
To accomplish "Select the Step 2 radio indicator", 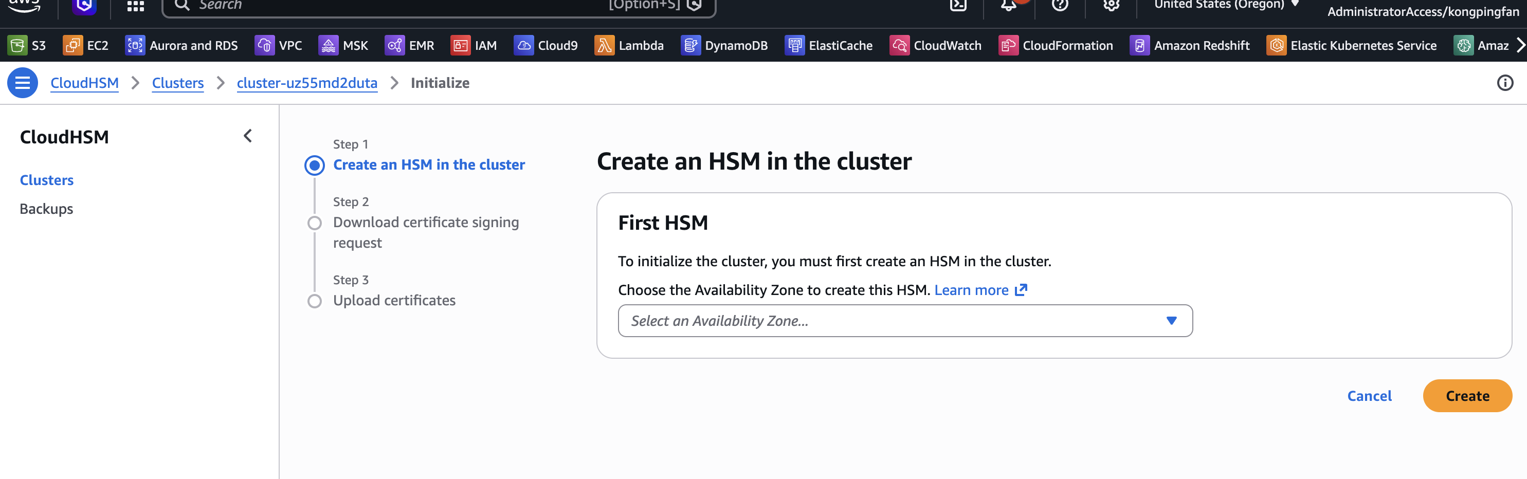I will [x=315, y=223].
